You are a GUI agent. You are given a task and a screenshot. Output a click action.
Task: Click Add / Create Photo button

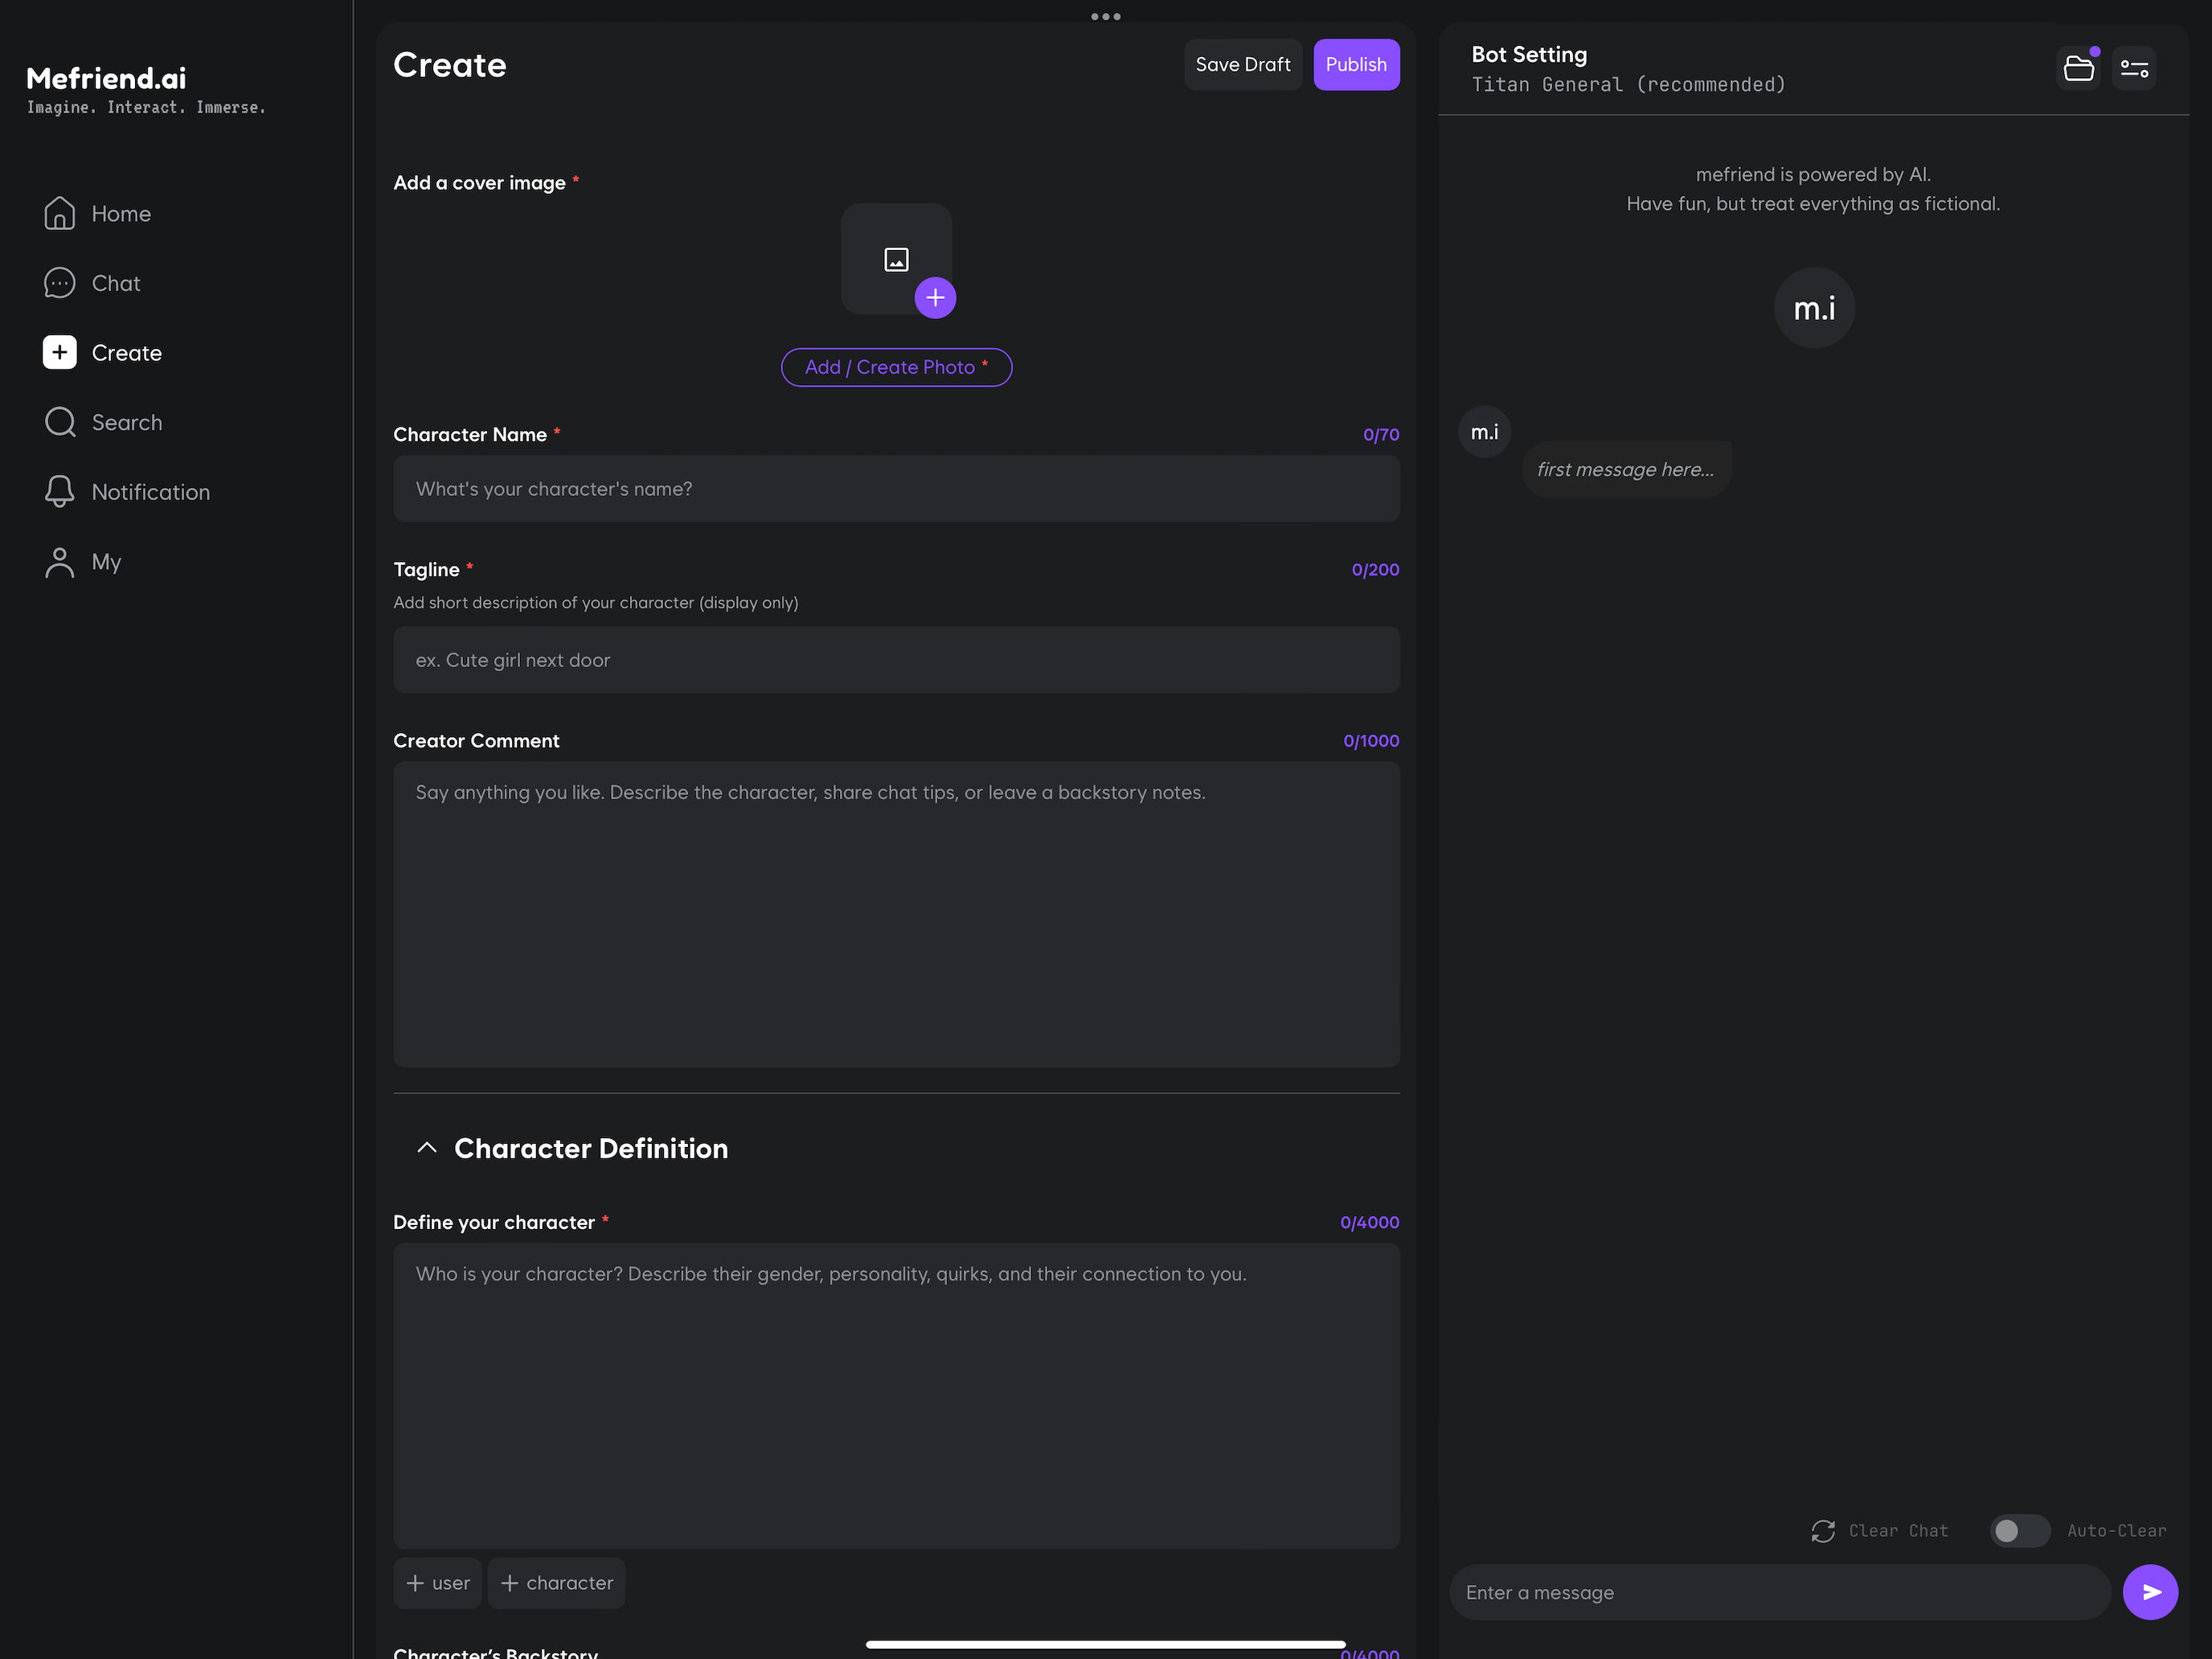pyautogui.click(x=896, y=367)
